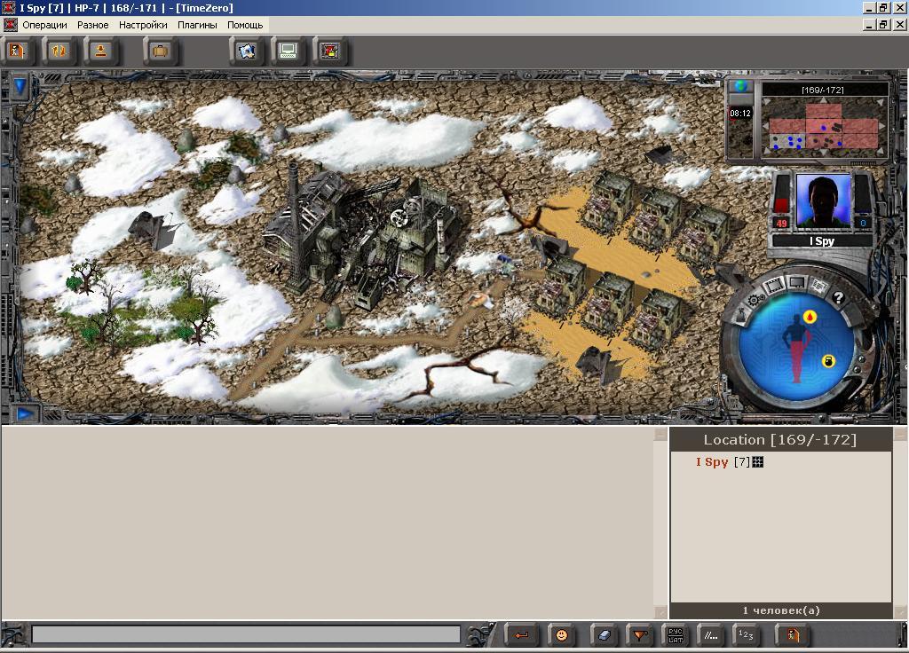
Task: Click the exit door icon in bottom bar
Action: [x=792, y=635]
